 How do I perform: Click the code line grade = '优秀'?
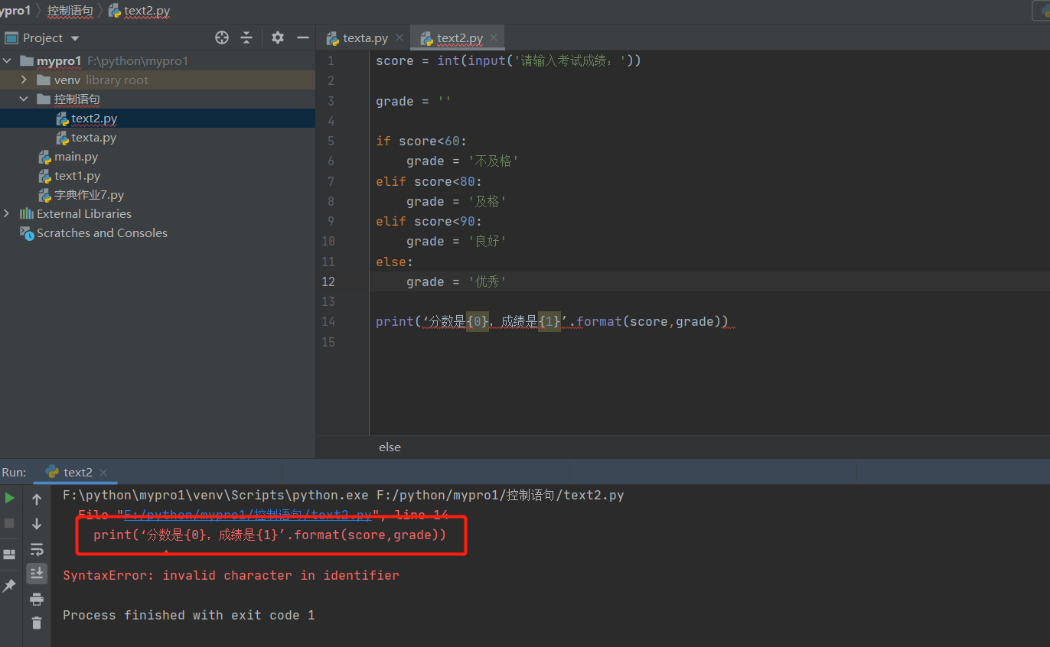[x=456, y=281]
